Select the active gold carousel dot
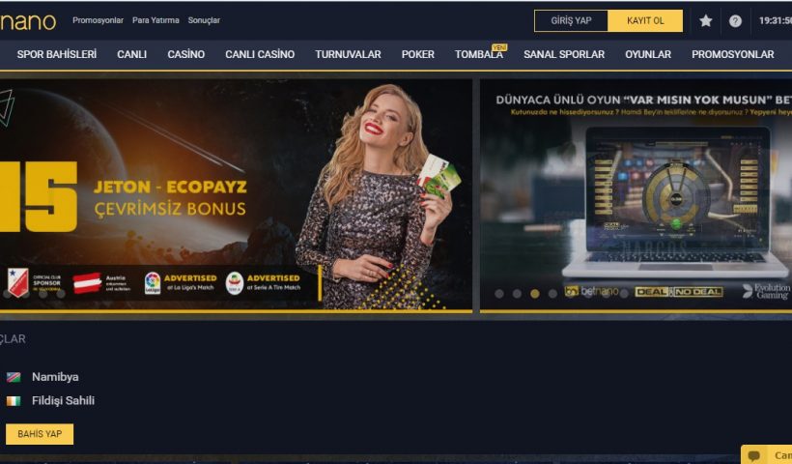This screenshot has height=464, width=792. [x=534, y=294]
